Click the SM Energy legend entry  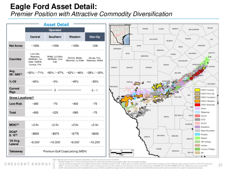tap(203, 142)
